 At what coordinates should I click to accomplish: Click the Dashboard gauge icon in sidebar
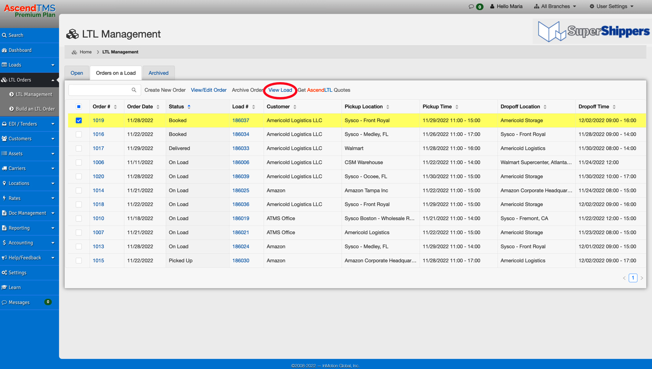click(x=4, y=50)
